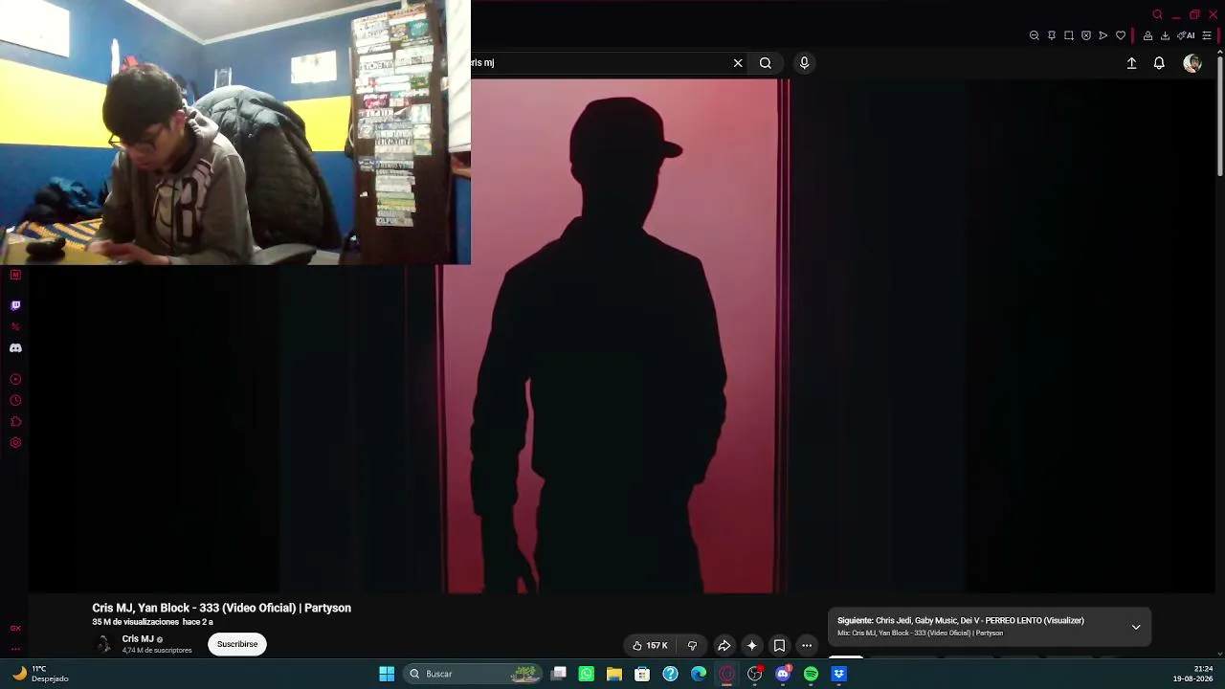Open the snapshot capture icon
Screen dimensions: 1225x689
click(x=1068, y=35)
